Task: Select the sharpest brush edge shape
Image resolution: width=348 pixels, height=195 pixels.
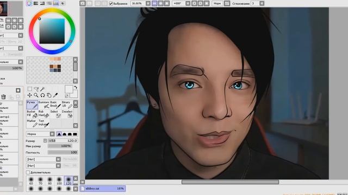Action: (x=59, y=134)
